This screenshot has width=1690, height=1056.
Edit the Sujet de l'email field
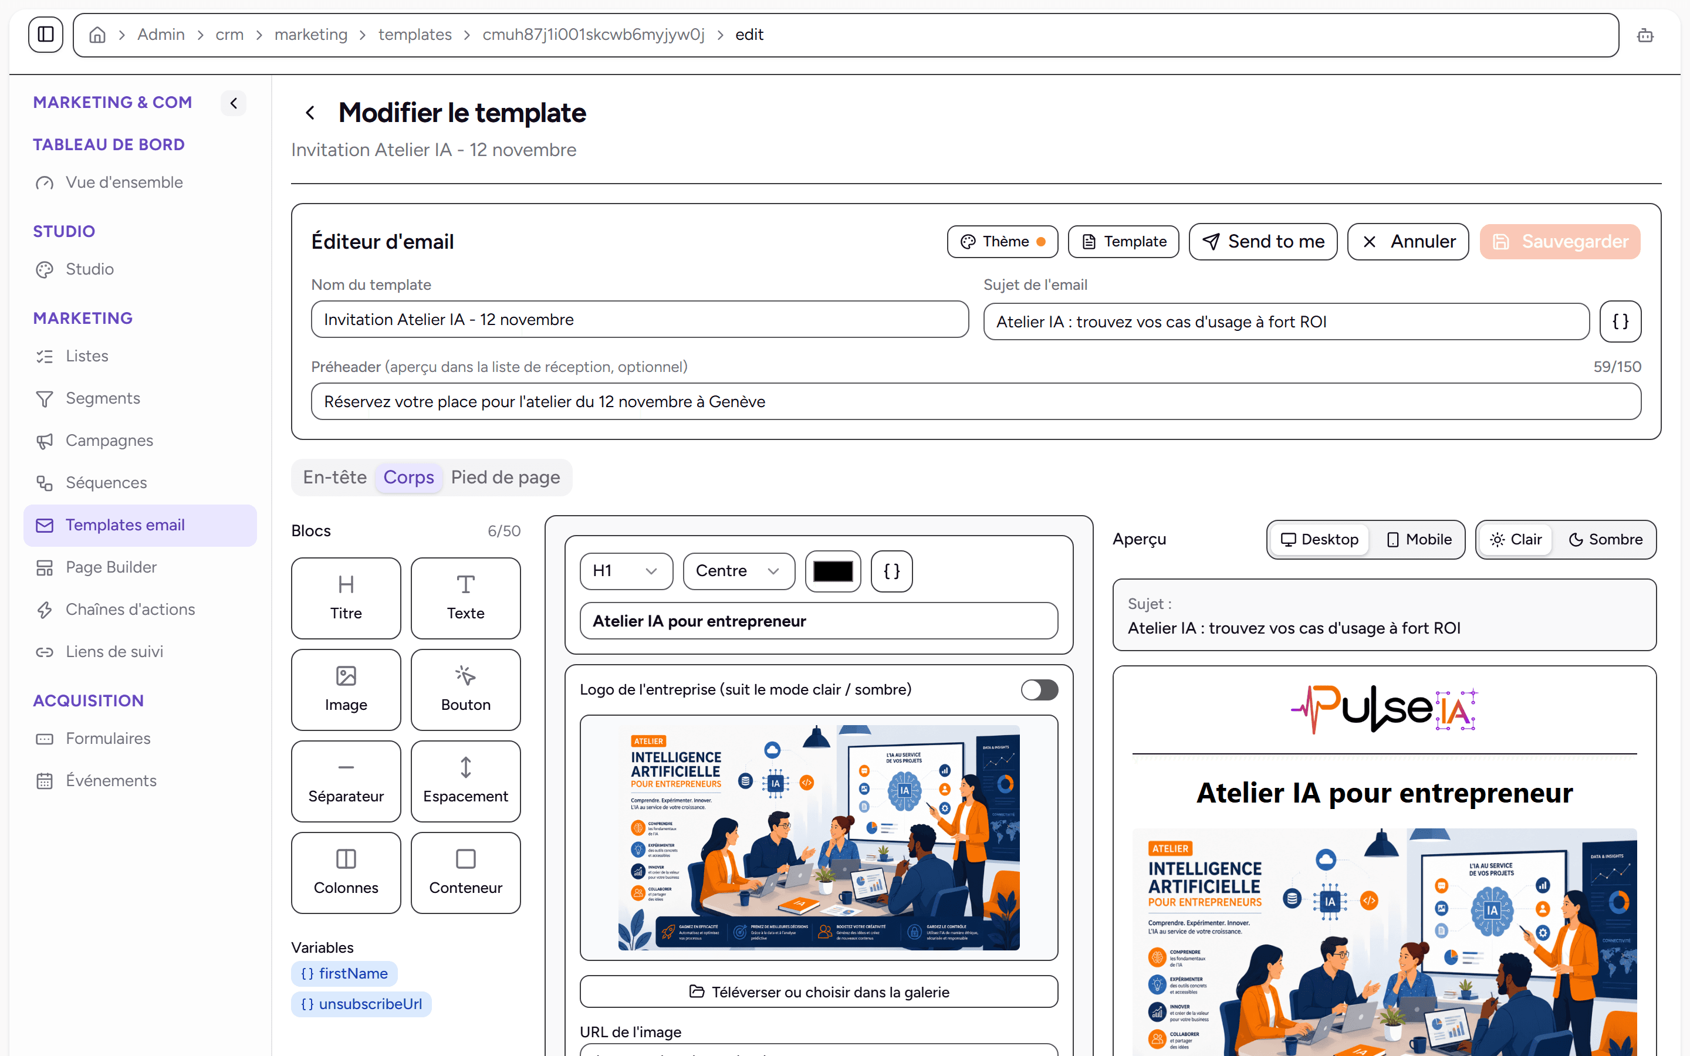coord(1286,322)
